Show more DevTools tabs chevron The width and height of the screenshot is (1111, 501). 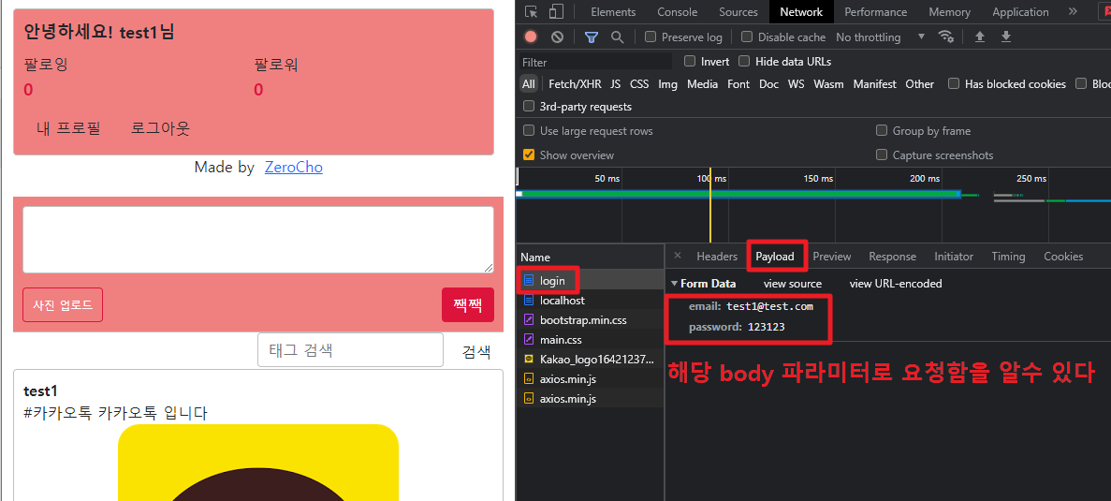(1073, 11)
